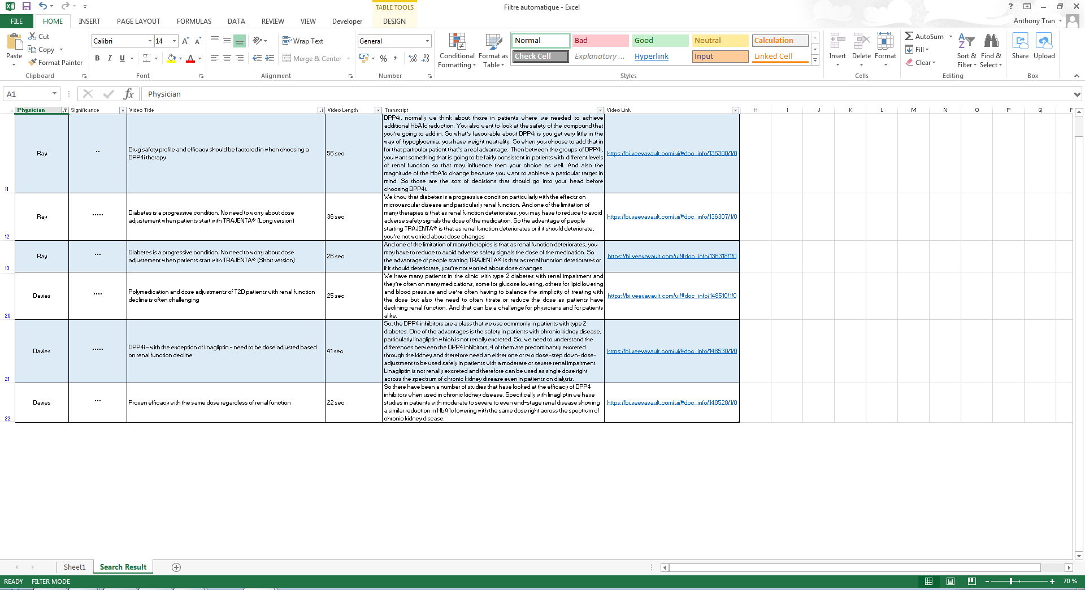The width and height of the screenshot is (1085, 590).
Task: Click Decrease Font Size icon
Action: (198, 41)
